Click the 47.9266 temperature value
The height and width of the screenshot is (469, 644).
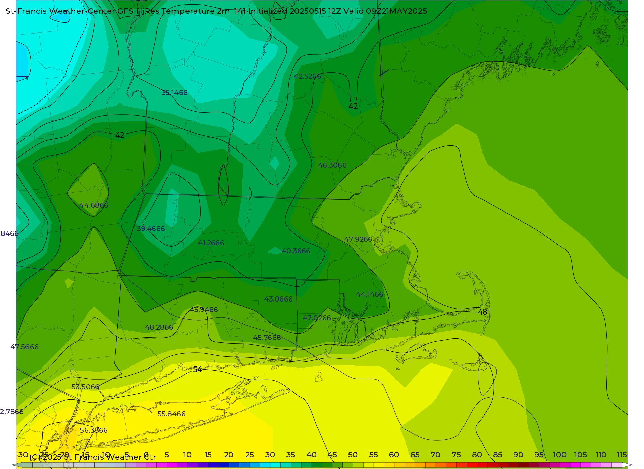[358, 239]
